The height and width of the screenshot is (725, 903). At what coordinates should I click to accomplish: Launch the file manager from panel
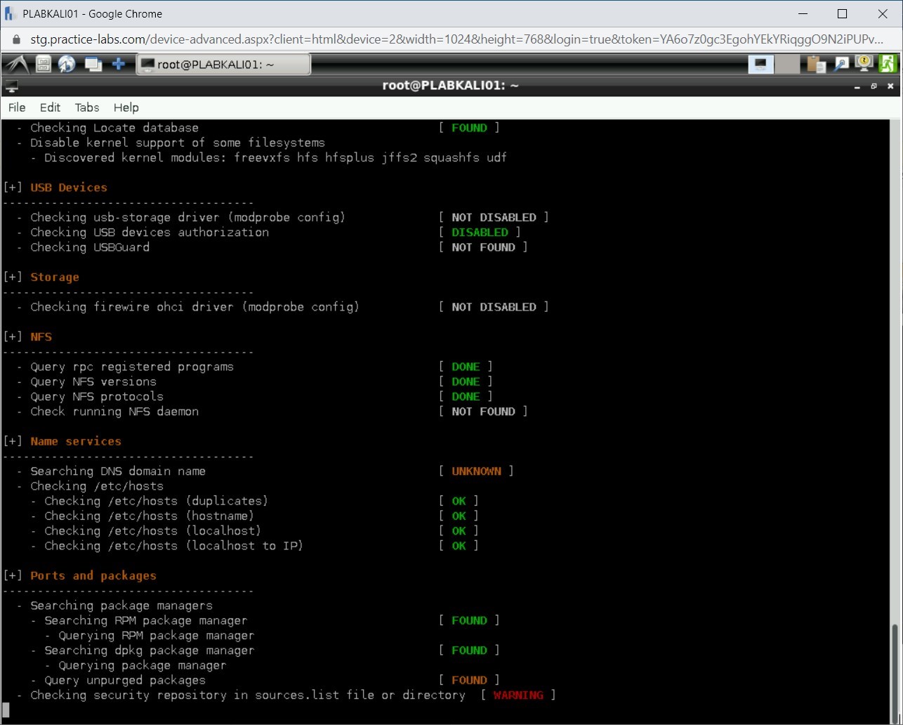pos(44,65)
